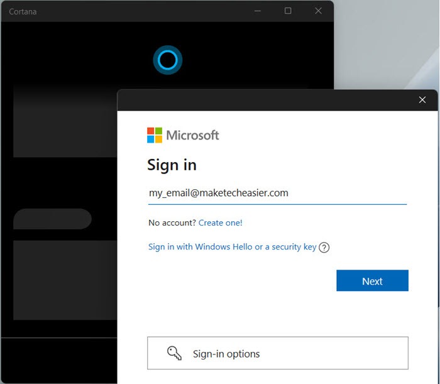Follow the "Create one!" link
This screenshot has width=440, height=384.
point(220,222)
